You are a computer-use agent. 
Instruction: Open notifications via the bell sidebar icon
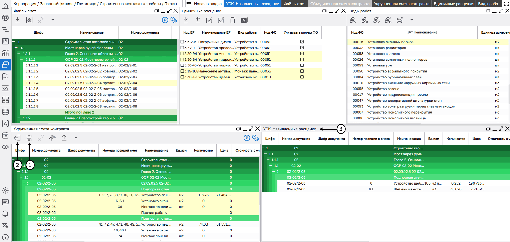(x=5, y=214)
